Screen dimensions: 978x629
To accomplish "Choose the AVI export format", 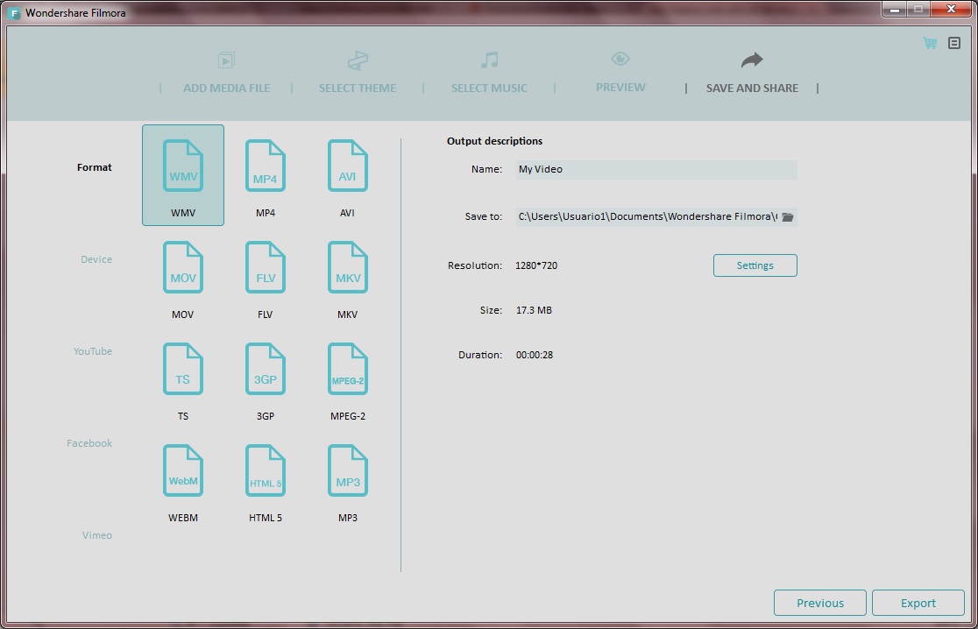I will (x=347, y=166).
